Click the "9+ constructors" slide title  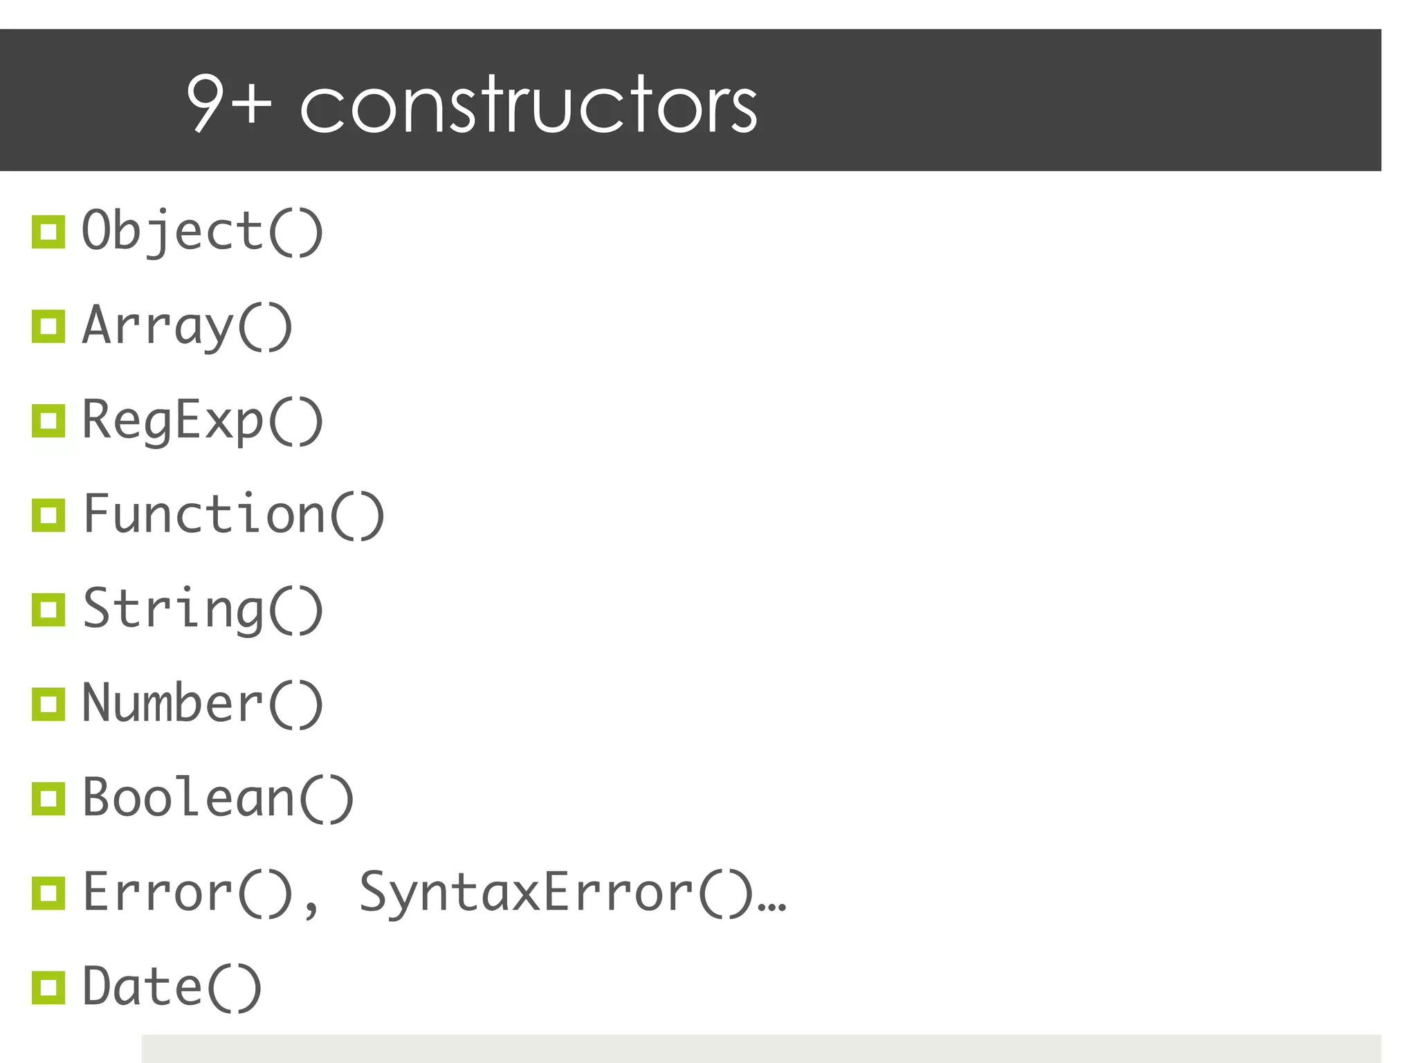pos(472,104)
